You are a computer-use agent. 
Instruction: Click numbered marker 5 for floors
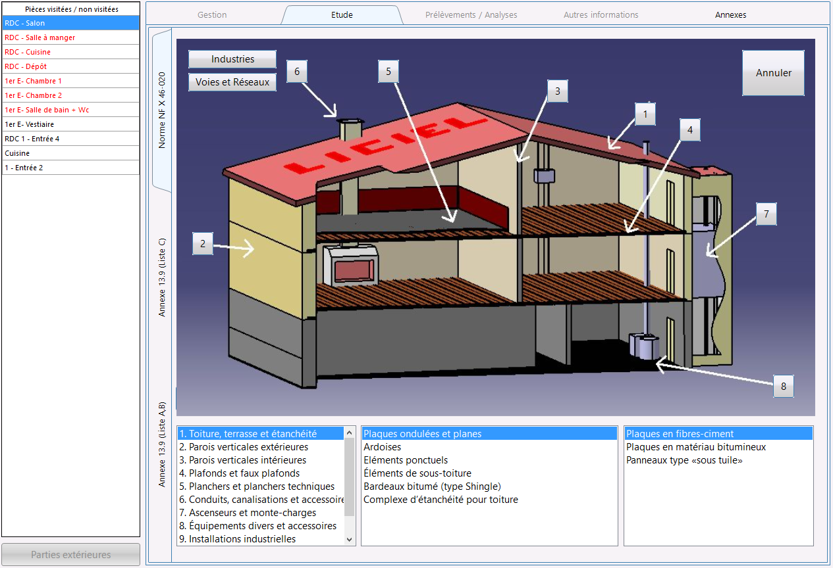pyautogui.click(x=389, y=72)
